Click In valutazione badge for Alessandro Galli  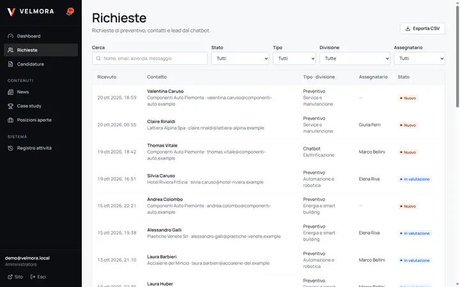[x=415, y=233]
